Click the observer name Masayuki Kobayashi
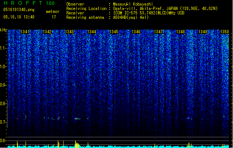The width and height of the screenshot is (233, 148). click(x=133, y=4)
